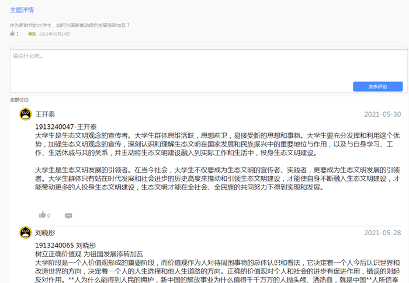Click the comment title 树立正确价值观 为祖国发展添砖加瓦
This screenshot has height=283, width=409.
(x=89, y=254)
